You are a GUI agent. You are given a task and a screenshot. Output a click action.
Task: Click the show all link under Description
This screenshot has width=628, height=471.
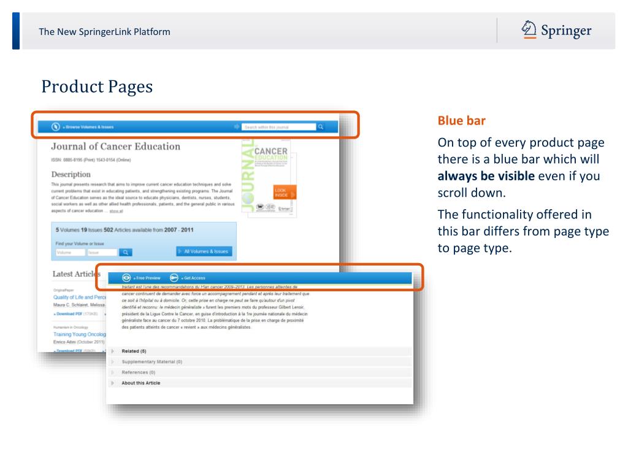[x=116, y=211]
